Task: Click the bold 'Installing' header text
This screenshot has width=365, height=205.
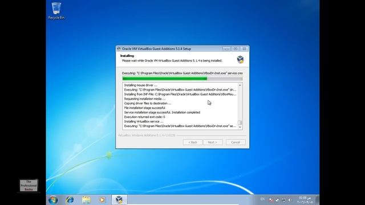Action: [127, 56]
